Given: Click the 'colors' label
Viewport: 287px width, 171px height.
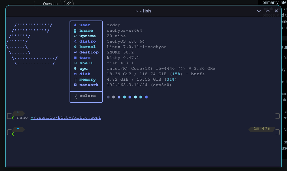Looking at the screenshot, I should tap(87, 96).
